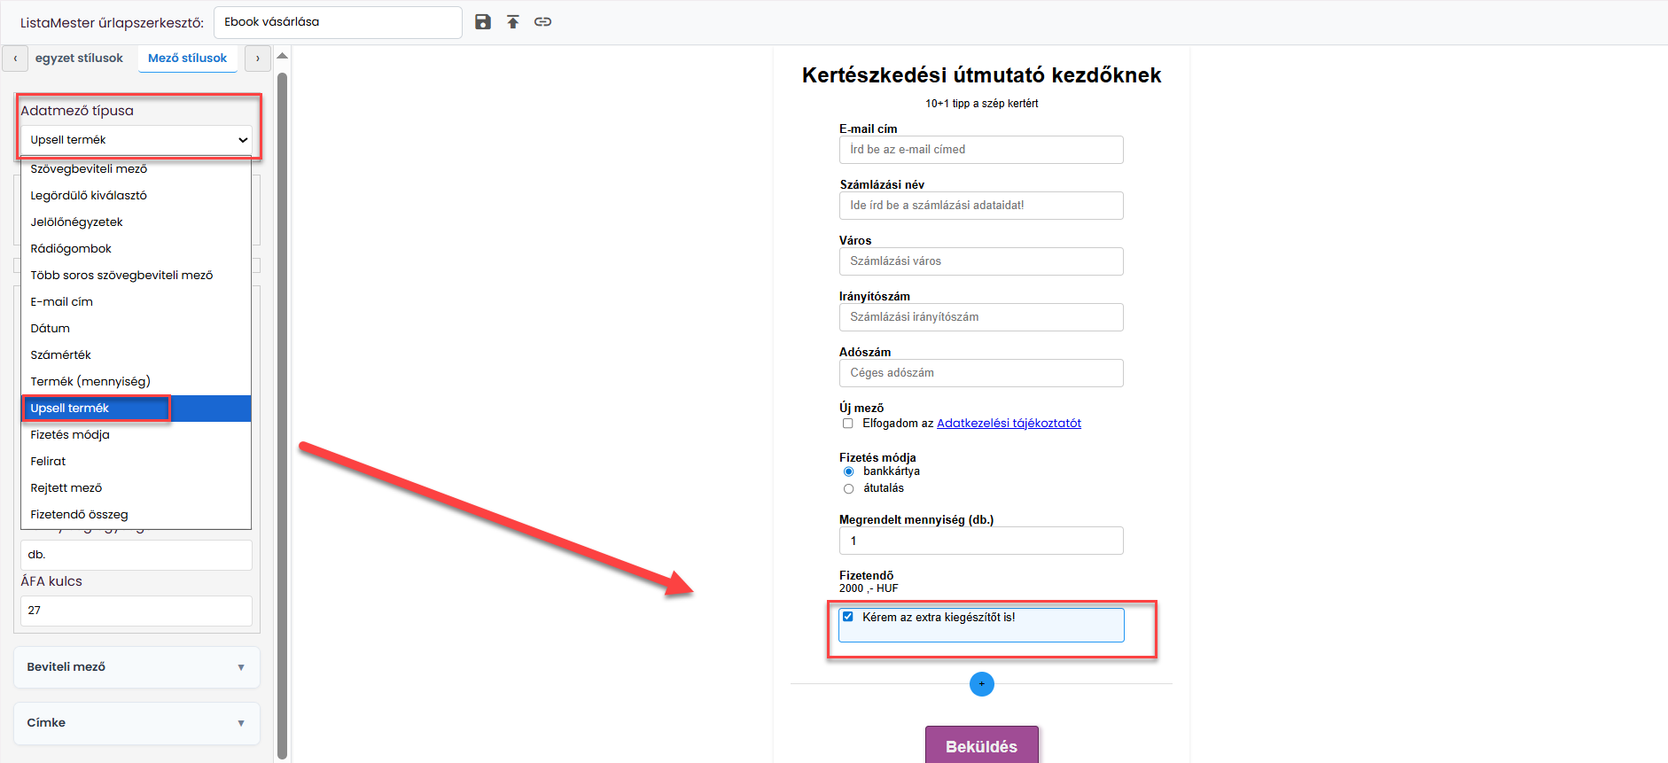Select Rádiógombok in the type list
Image resolution: width=1668 pixels, height=763 pixels.
coord(136,249)
